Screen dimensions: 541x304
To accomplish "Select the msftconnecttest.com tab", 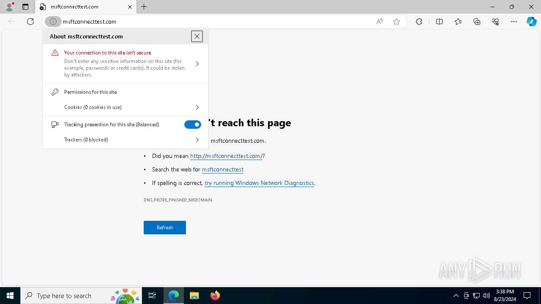I will pos(86,7).
